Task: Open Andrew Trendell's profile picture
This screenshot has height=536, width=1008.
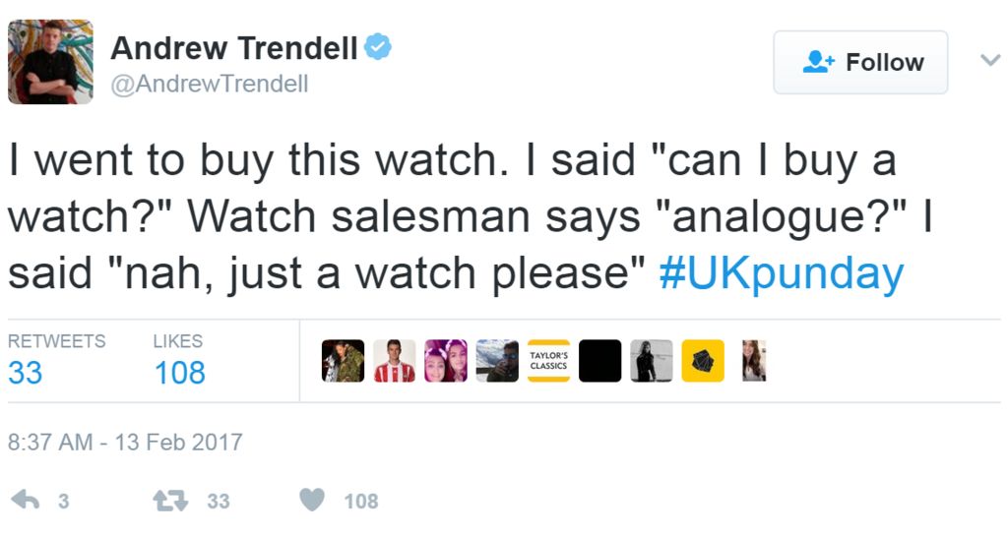Action: tap(50, 62)
